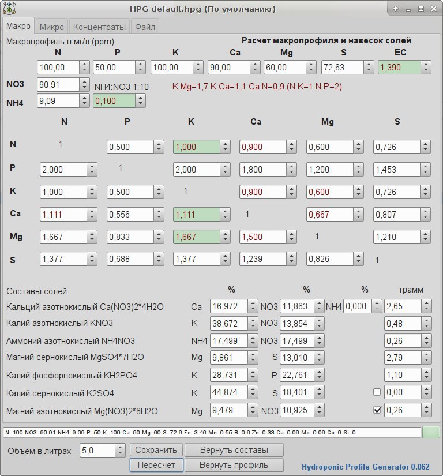Select the Файл tab
The width and height of the screenshot is (443, 476).
(x=145, y=27)
